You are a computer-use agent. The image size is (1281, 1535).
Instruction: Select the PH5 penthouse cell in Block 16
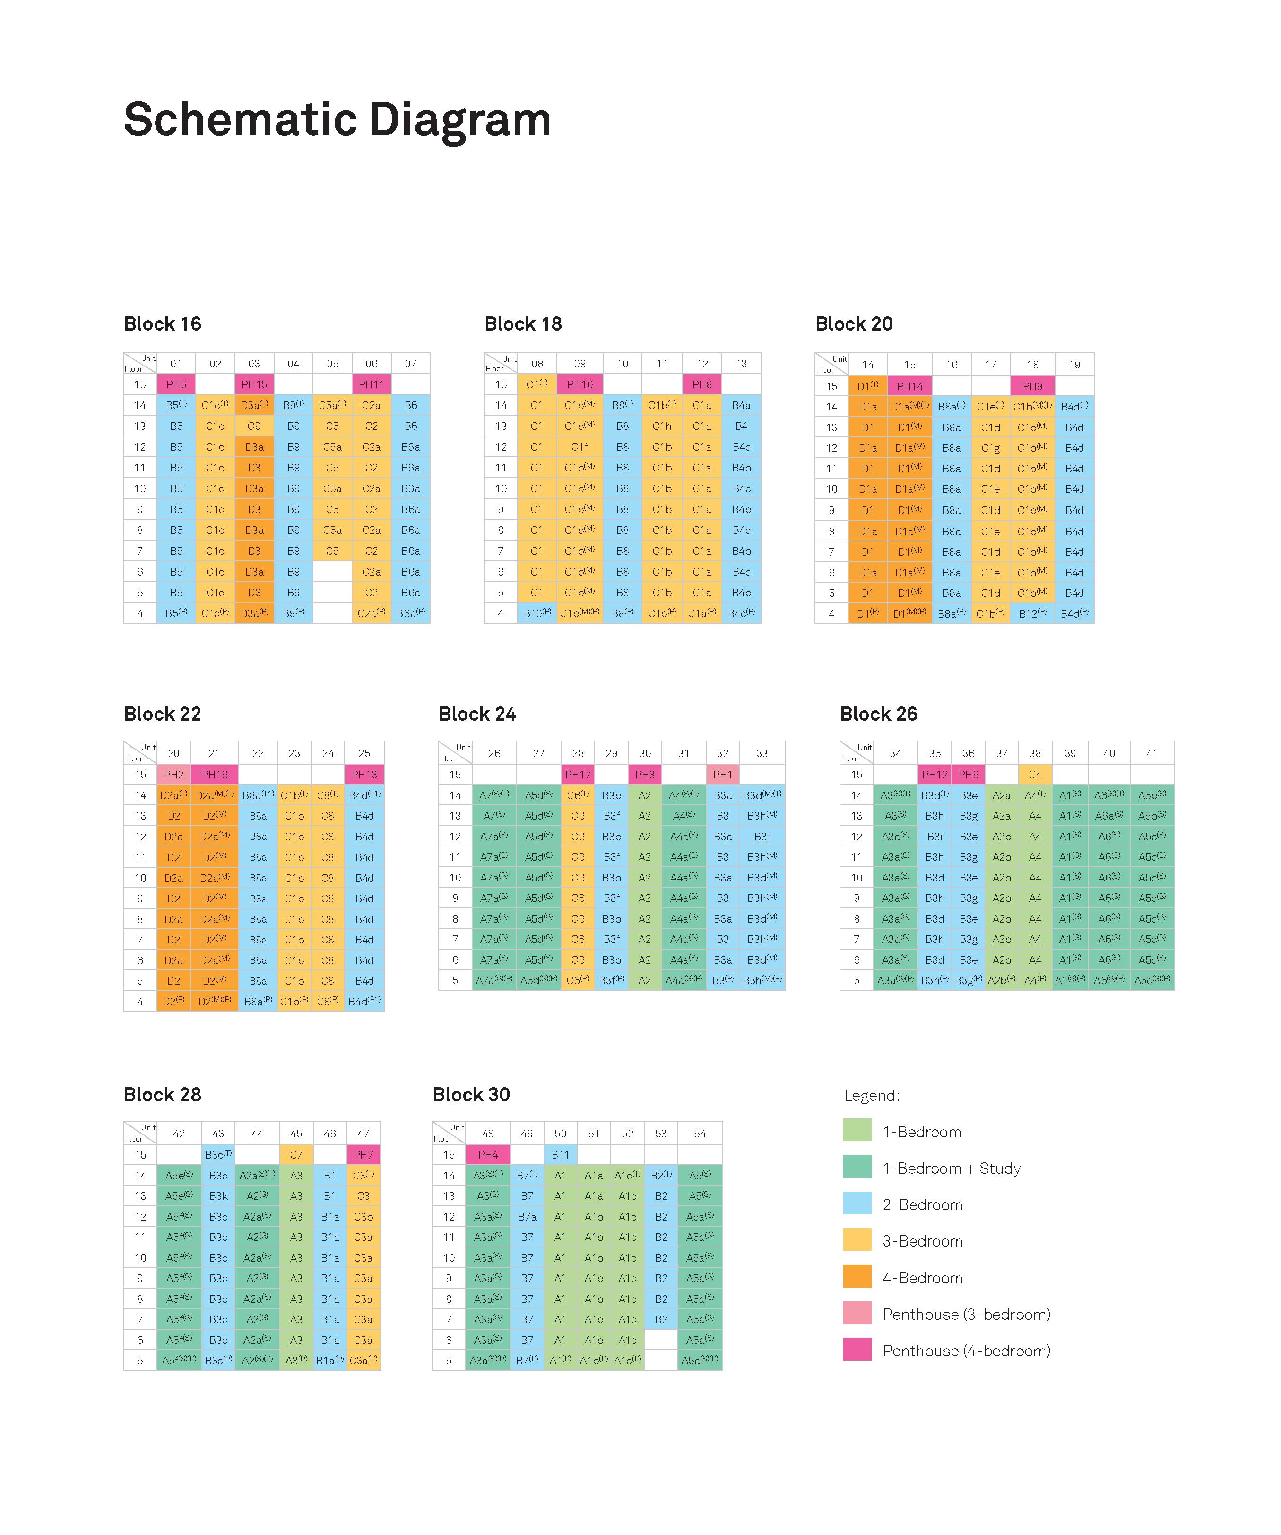[x=176, y=384]
